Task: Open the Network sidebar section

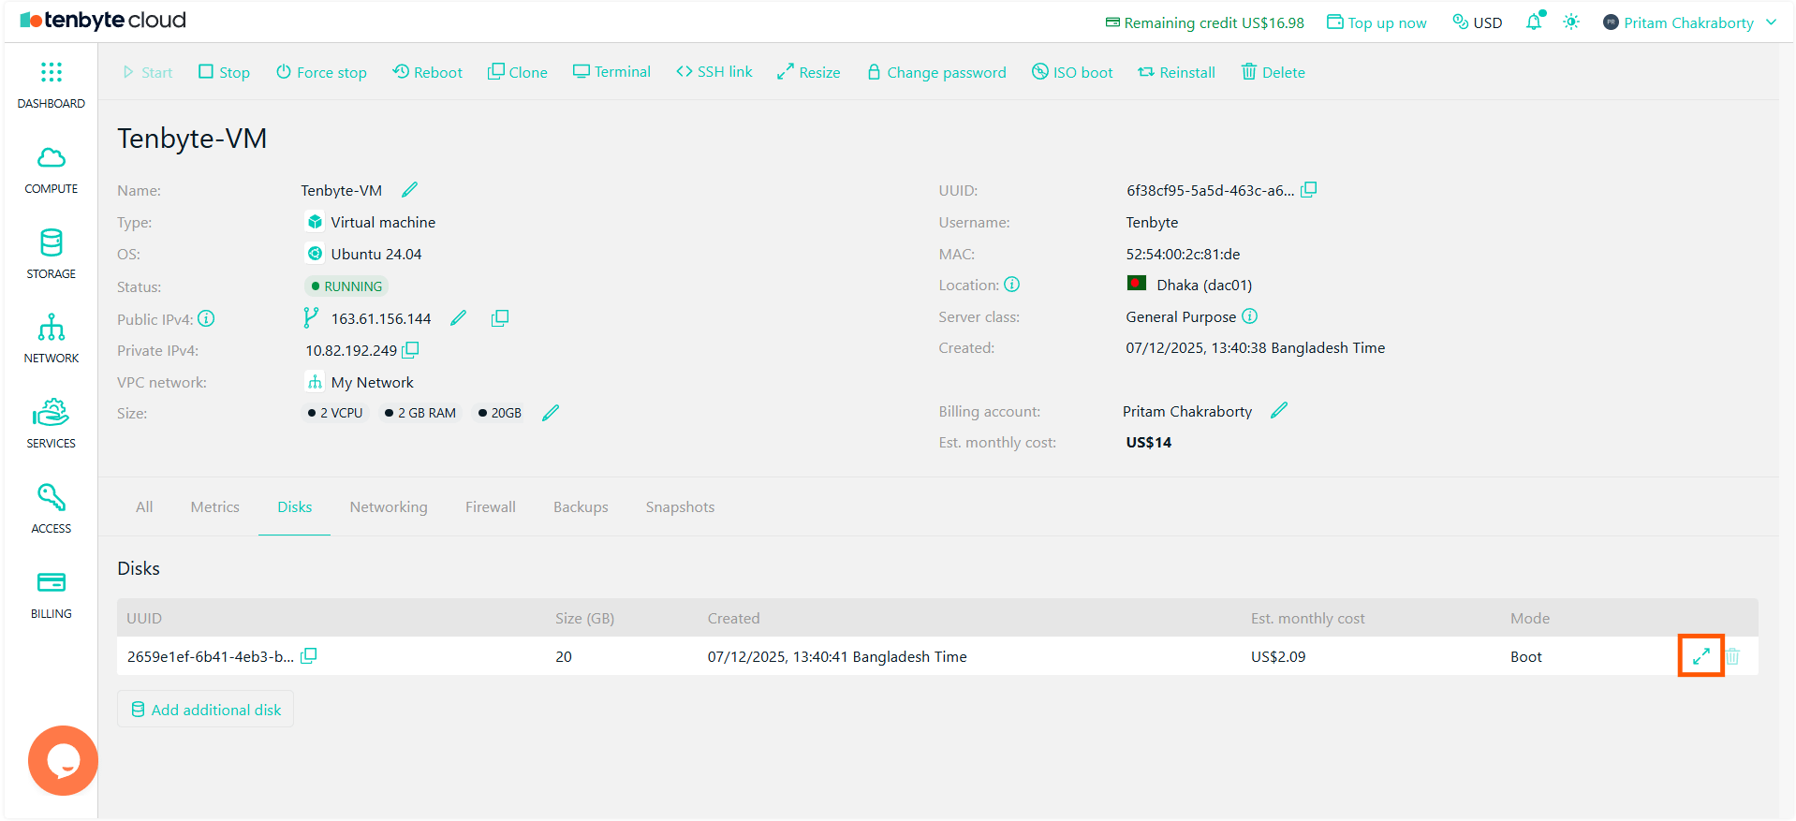Action: point(52,339)
